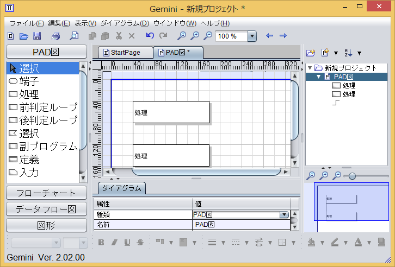Image resolution: width=395 pixels, height=267 pixels.
Task: Select the 副プログラム shape tool
Action: 43,147
